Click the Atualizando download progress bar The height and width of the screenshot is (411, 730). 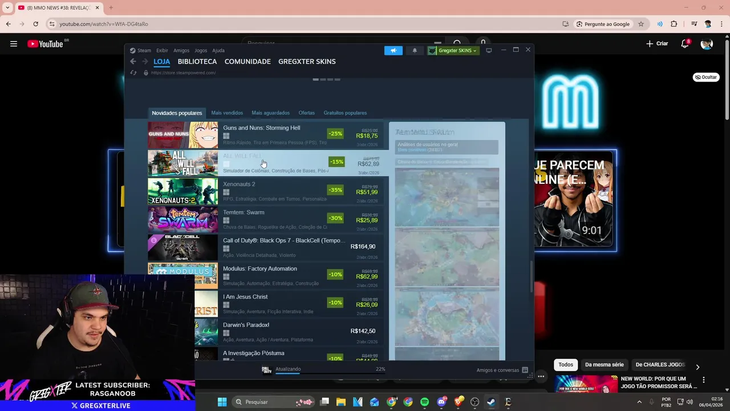coord(330,373)
